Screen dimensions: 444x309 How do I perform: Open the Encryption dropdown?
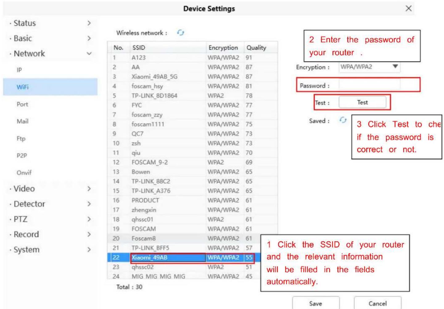tap(369, 67)
